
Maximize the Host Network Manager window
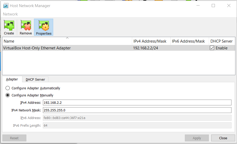point(213,6)
